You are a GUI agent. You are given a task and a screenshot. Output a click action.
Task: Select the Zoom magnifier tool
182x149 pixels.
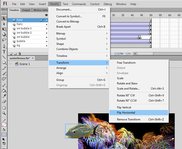point(4,113)
